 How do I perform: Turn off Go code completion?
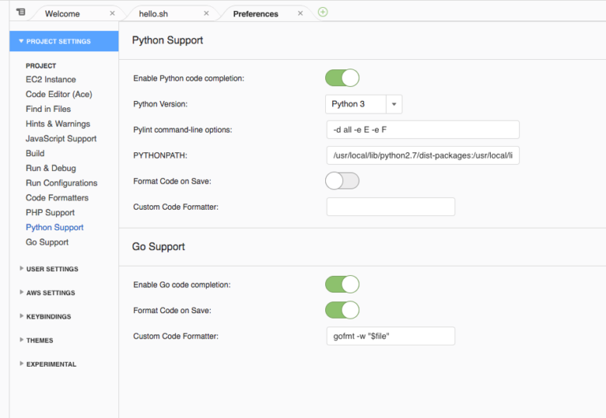342,284
